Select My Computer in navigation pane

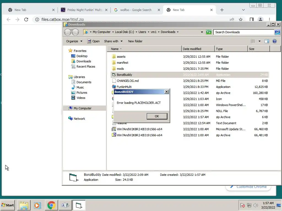pos(82,108)
